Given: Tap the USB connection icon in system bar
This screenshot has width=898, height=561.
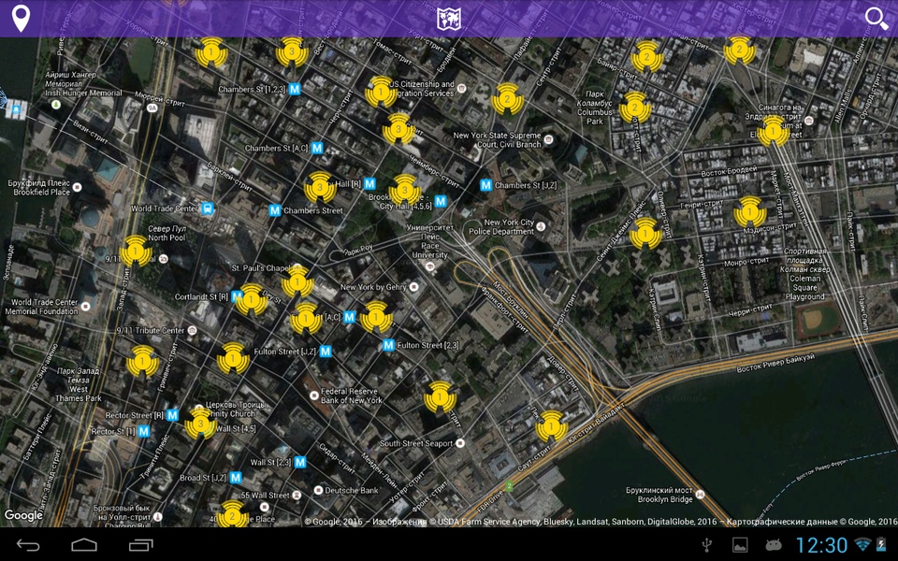Looking at the screenshot, I should 707,544.
